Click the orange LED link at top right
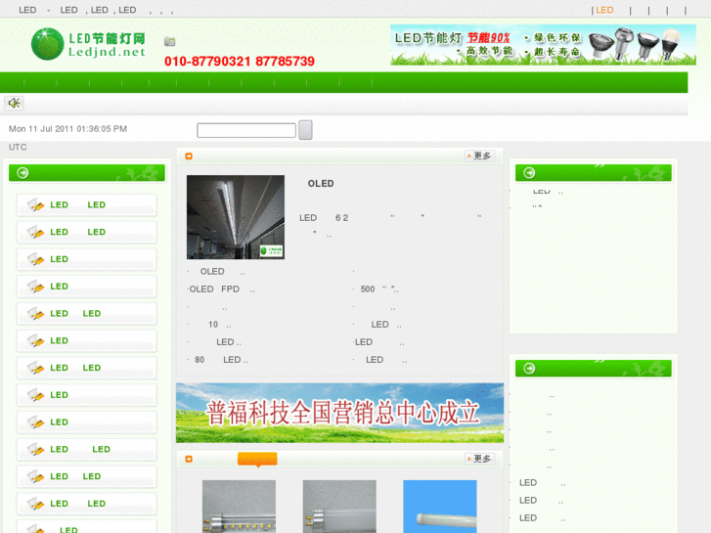The image size is (711, 533). coord(604,10)
